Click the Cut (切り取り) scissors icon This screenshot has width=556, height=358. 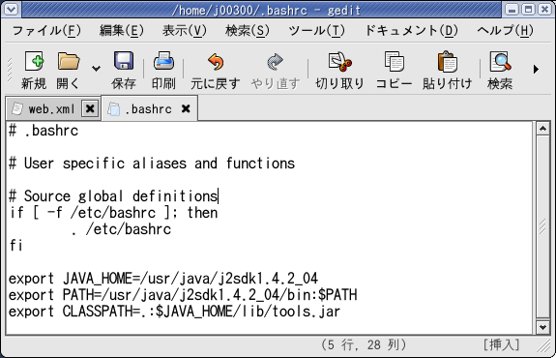pos(339,62)
